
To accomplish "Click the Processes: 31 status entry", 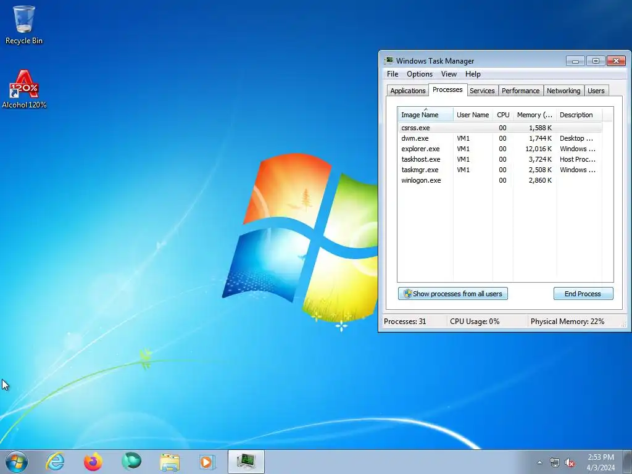I will [405, 321].
